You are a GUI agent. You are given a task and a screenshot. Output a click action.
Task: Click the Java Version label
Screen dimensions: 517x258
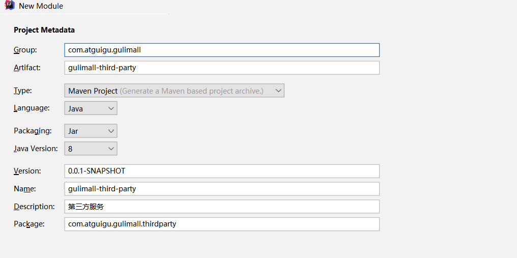point(36,149)
